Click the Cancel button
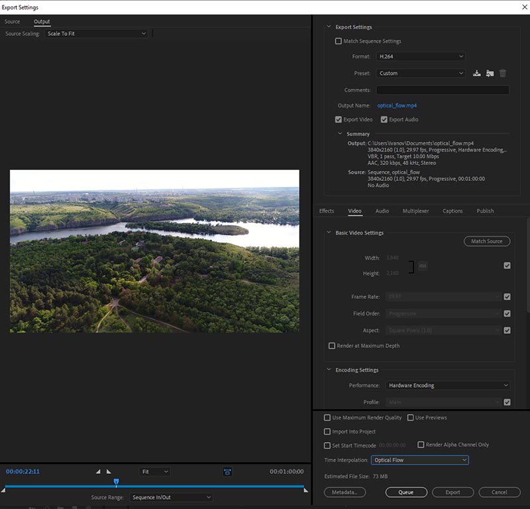Viewport: 530px width, 509px height. point(500,492)
